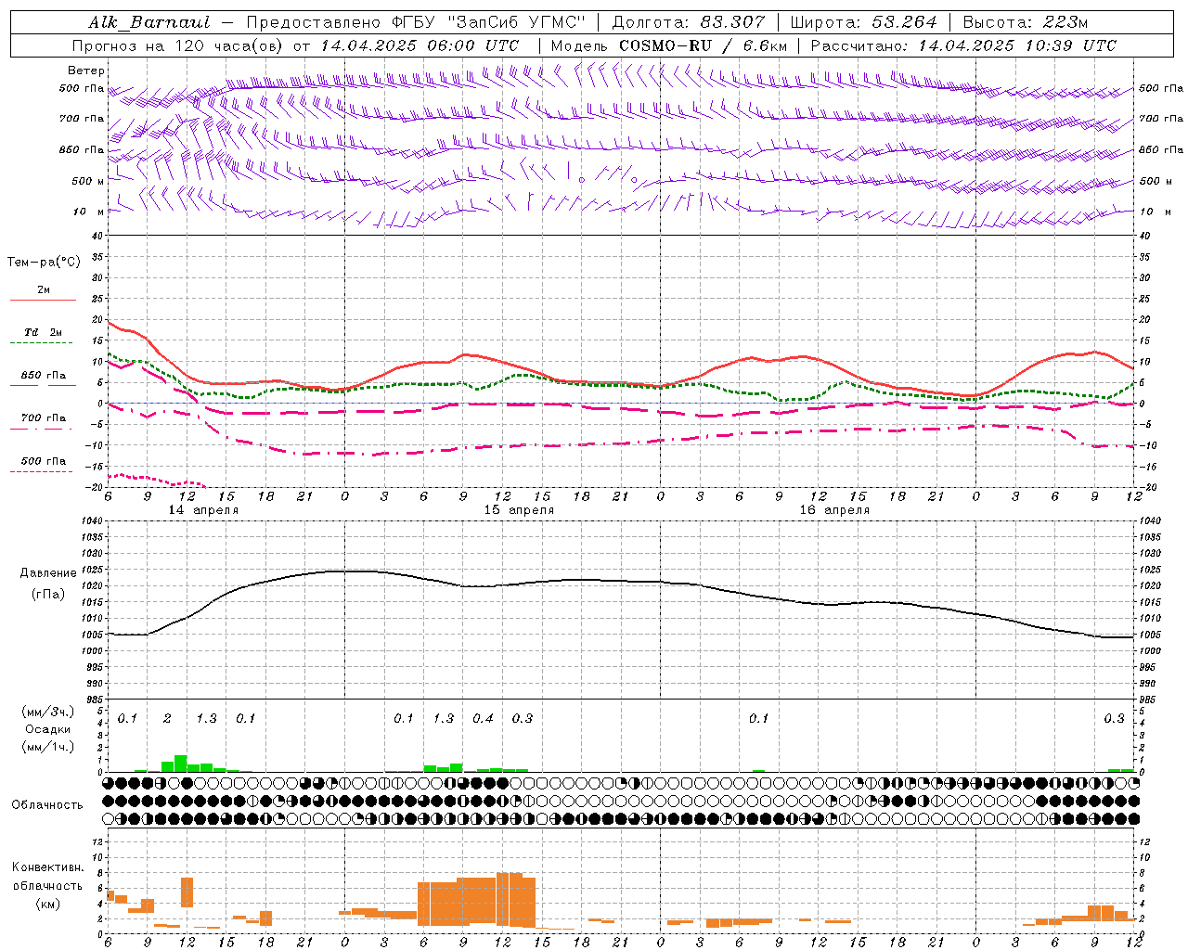Select the 'Предоставлено ФГБУ "ЗапСиб УГМС"' provider text
This screenshot has height=950, width=1188.
point(416,22)
